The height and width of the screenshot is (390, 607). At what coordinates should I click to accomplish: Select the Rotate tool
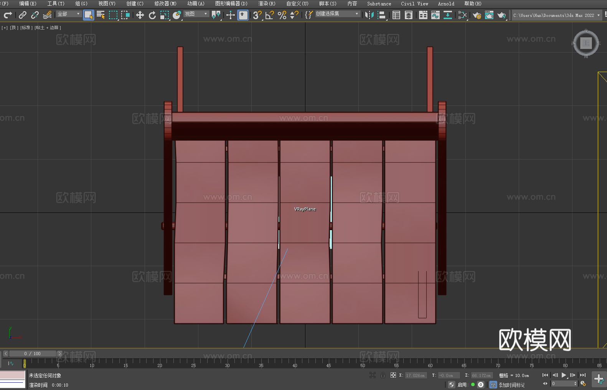(152, 15)
